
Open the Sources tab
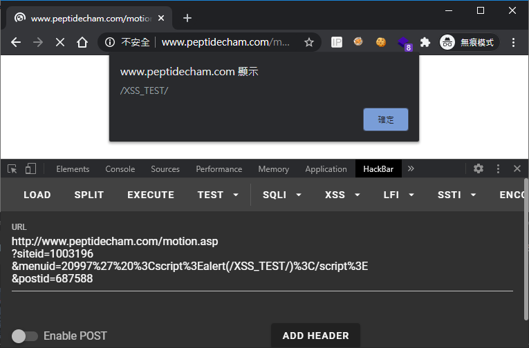coord(165,168)
